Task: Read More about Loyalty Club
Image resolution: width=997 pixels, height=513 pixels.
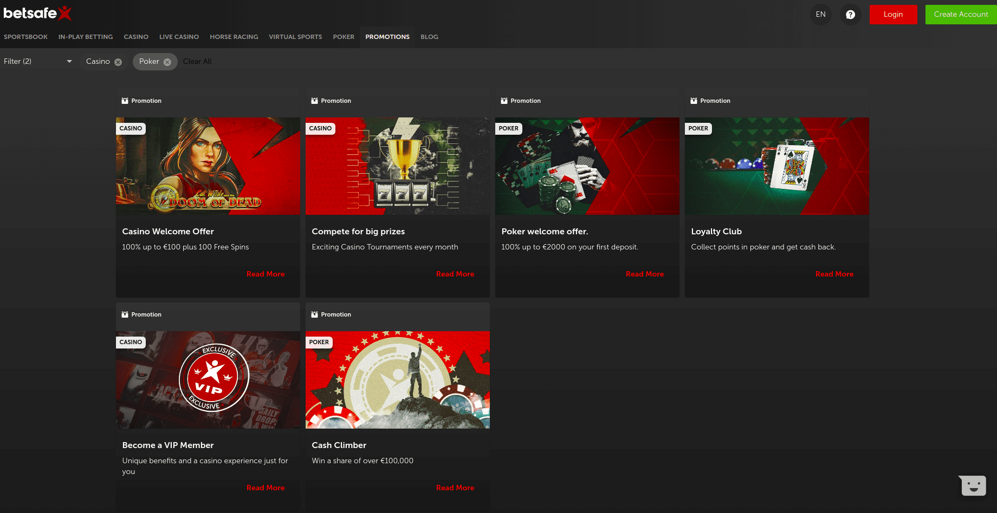Action: (x=834, y=274)
